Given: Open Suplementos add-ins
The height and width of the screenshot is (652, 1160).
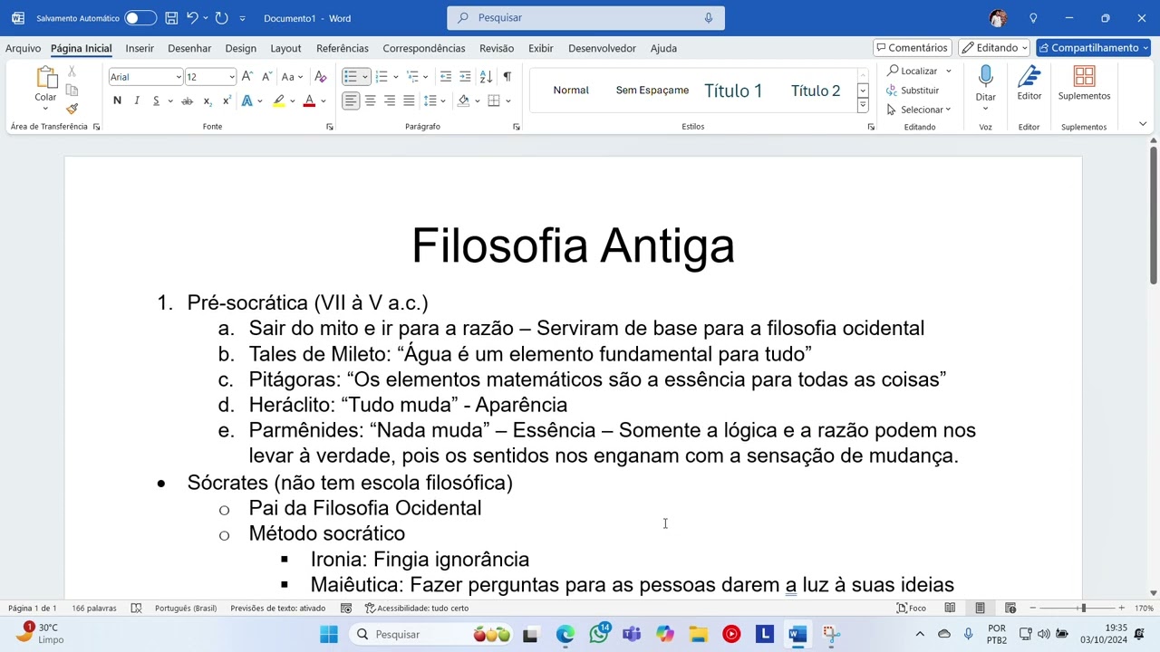Looking at the screenshot, I should 1084,84.
